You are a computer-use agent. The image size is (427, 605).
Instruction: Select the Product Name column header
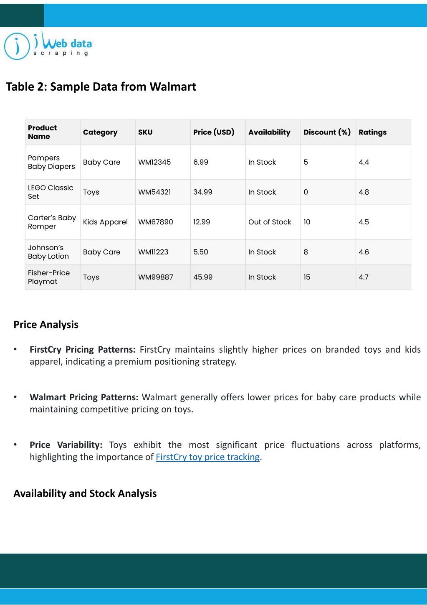42,132
